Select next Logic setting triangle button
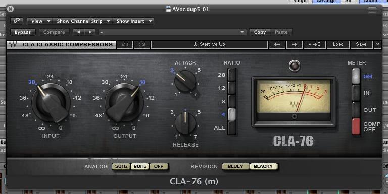 90,32
